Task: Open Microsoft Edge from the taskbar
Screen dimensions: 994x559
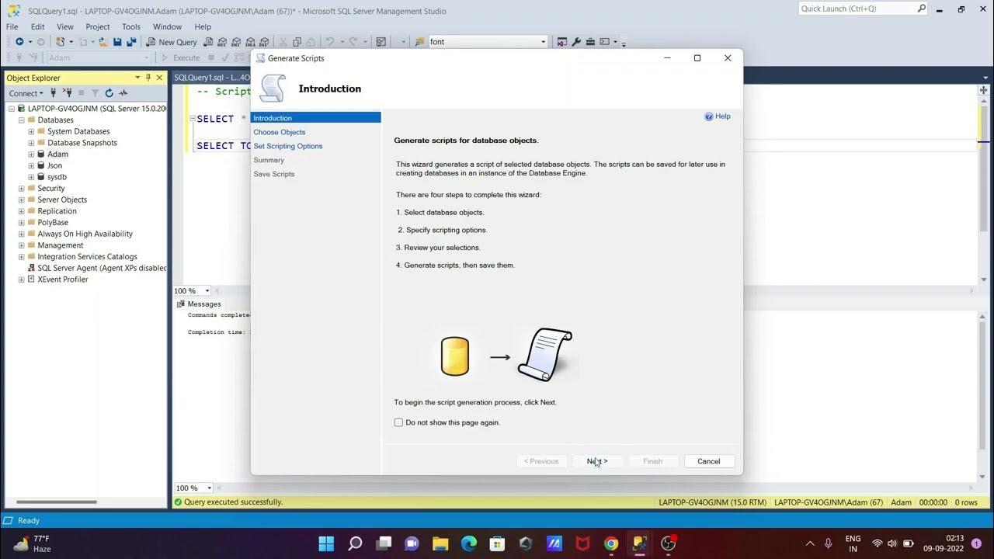Action: (469, 543)
